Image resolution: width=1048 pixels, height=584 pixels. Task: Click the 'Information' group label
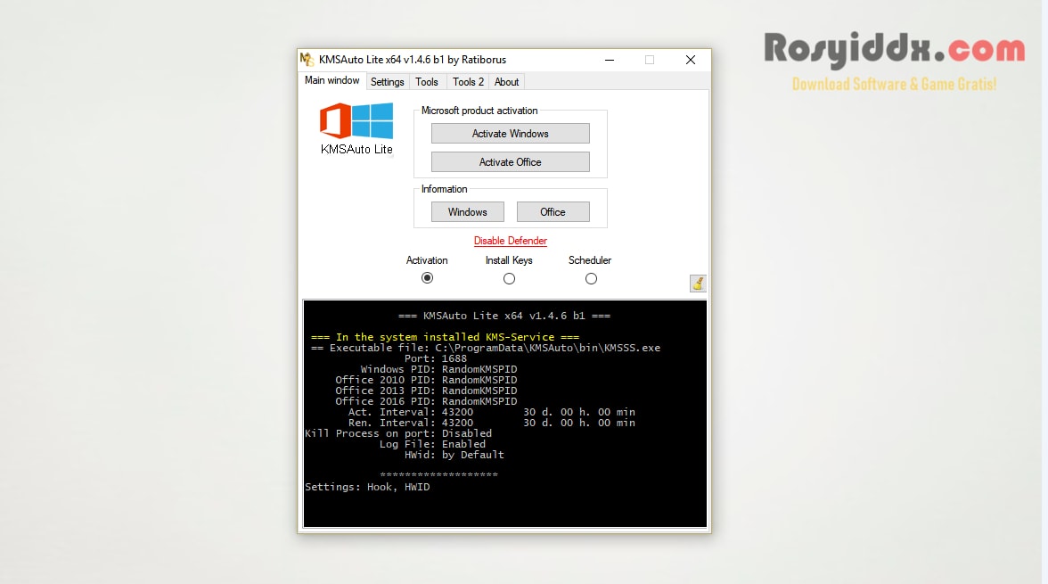coord(444,189)
